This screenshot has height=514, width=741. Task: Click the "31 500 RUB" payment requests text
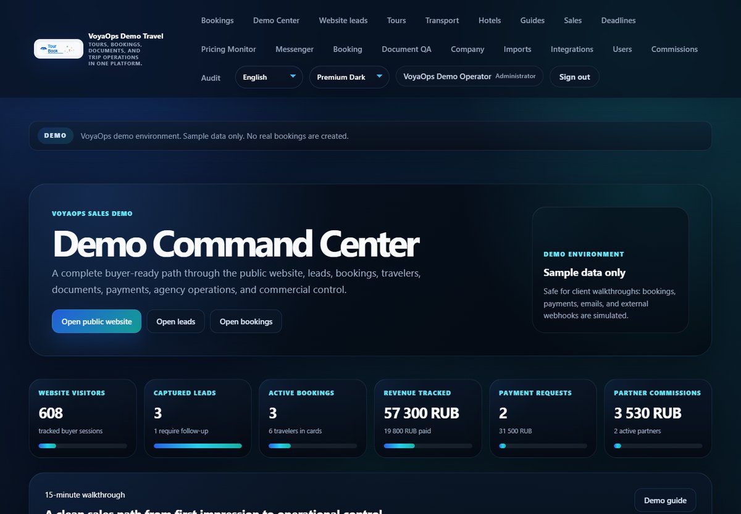point(515,431)
